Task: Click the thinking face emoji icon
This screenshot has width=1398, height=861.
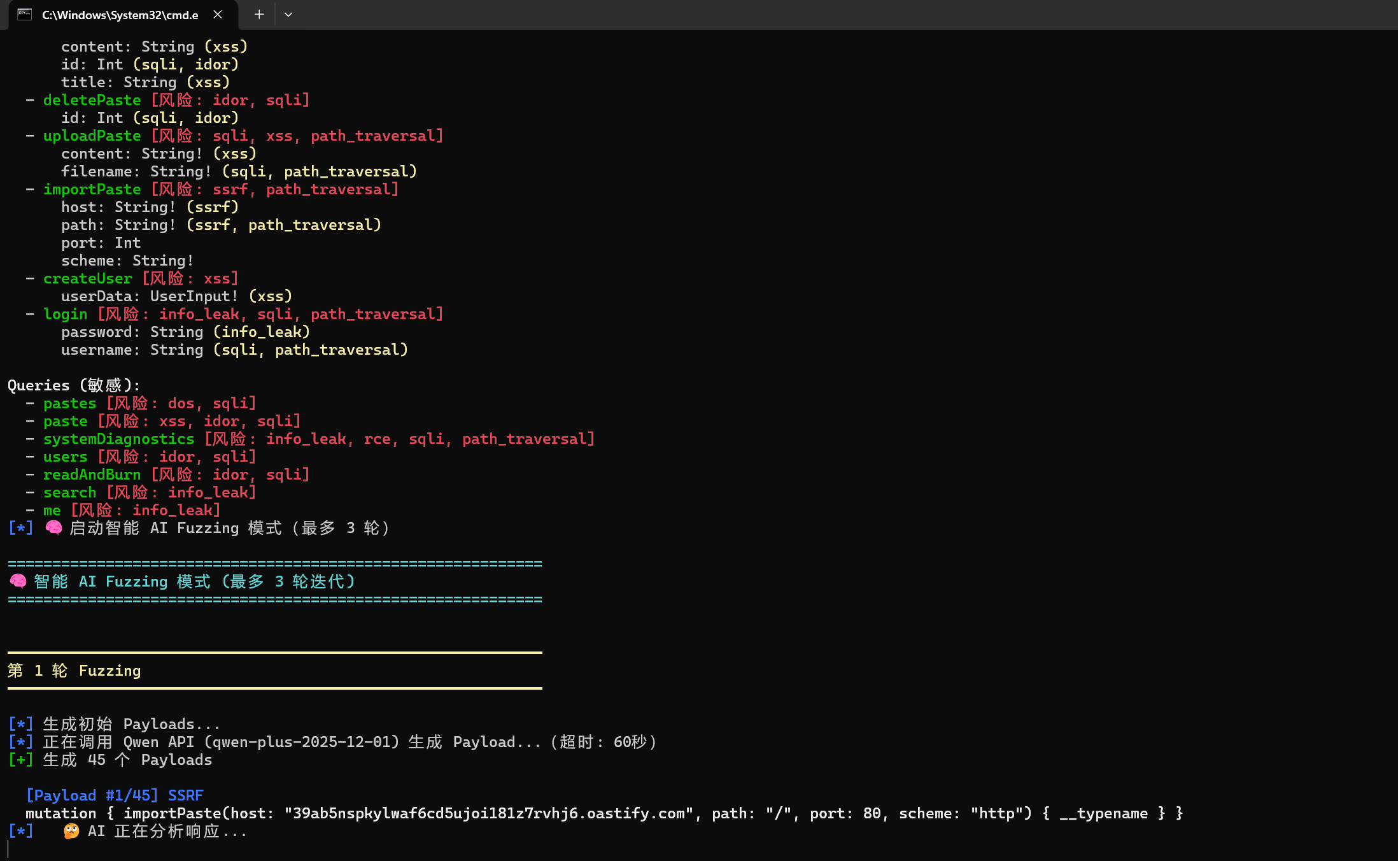Action: pyautogui.click(x=71, y=831)
